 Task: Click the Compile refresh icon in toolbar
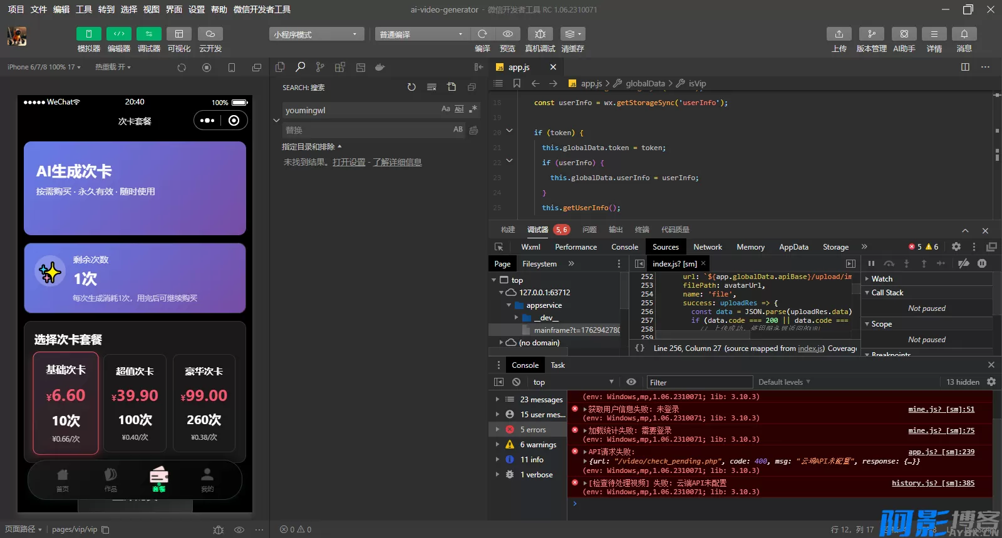pyautogui.click(x=482, y=34)
